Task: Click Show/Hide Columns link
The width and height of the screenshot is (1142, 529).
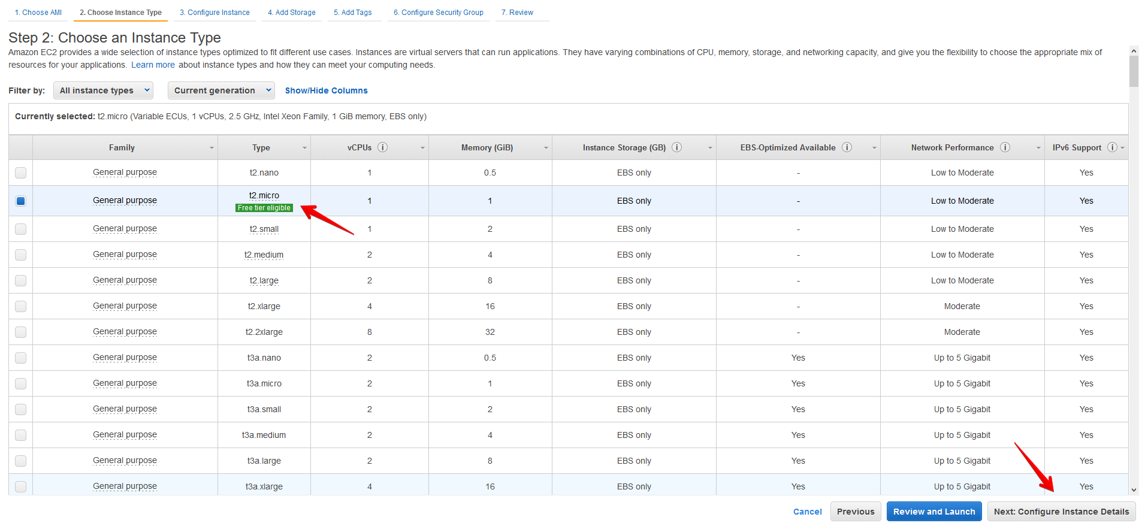Action: click(327, 90)
